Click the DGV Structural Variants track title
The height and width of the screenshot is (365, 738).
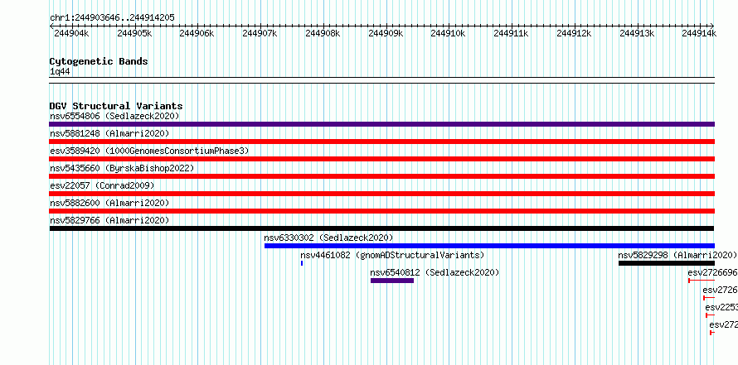[x=116, y=106]
